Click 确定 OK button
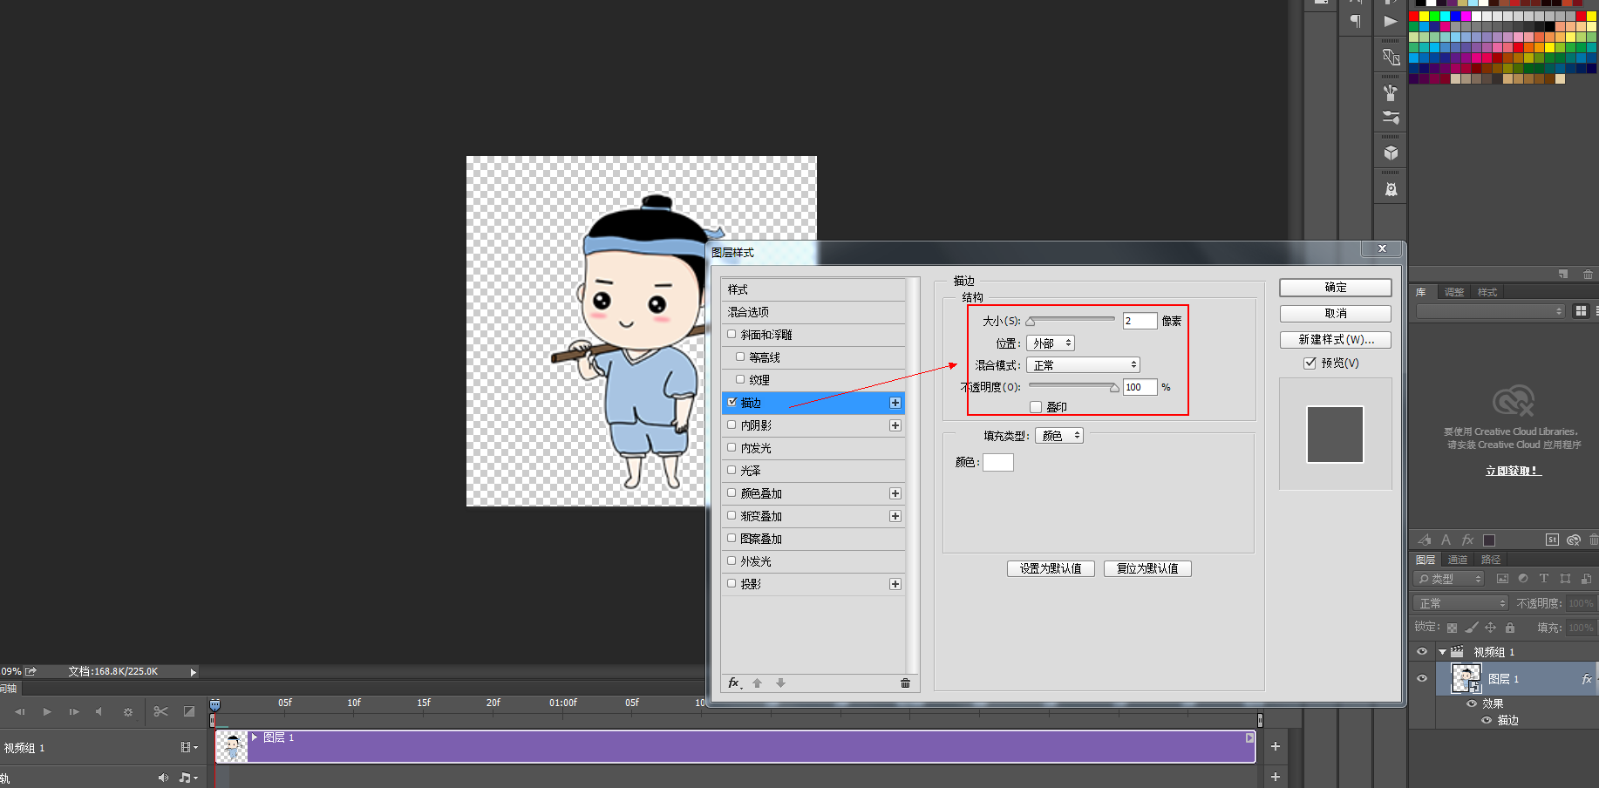 [x=1335, y=288]
